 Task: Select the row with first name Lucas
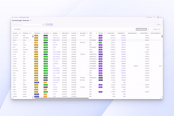tap(87, 47)
